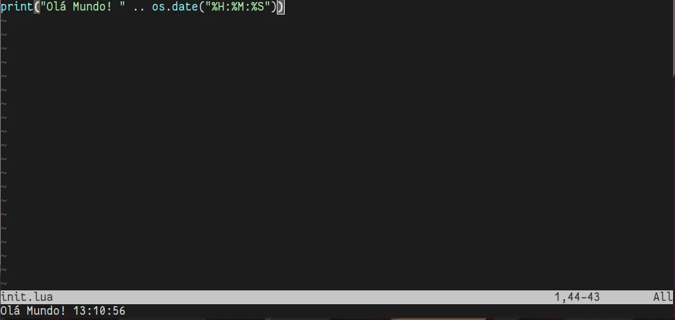Screen dimensions: 675x320
Task: Click the gray status line bar center
Action: click(x=337, y=297)
